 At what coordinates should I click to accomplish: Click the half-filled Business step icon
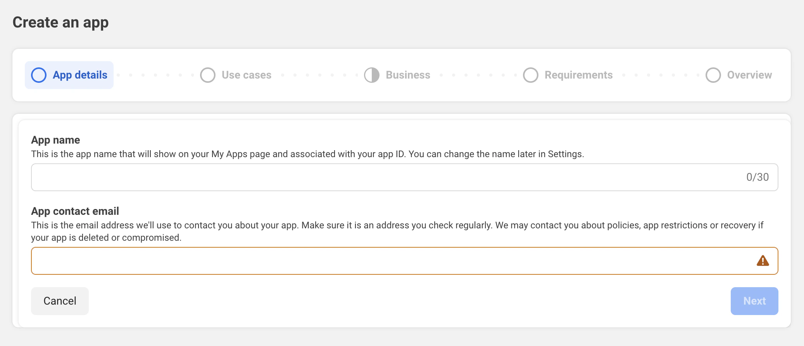coord(372,75)
